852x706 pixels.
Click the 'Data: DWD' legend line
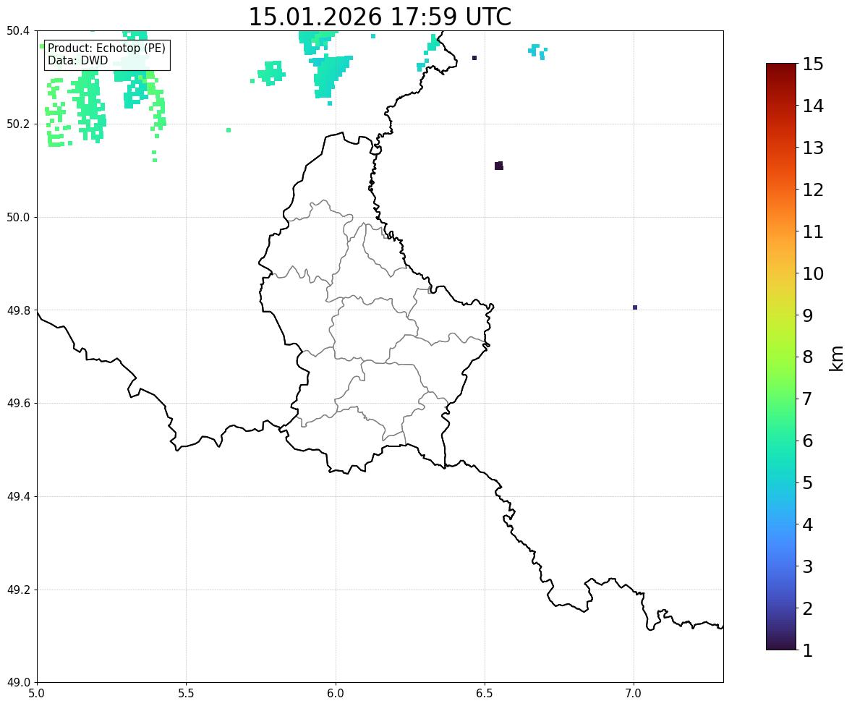[77, 60]
